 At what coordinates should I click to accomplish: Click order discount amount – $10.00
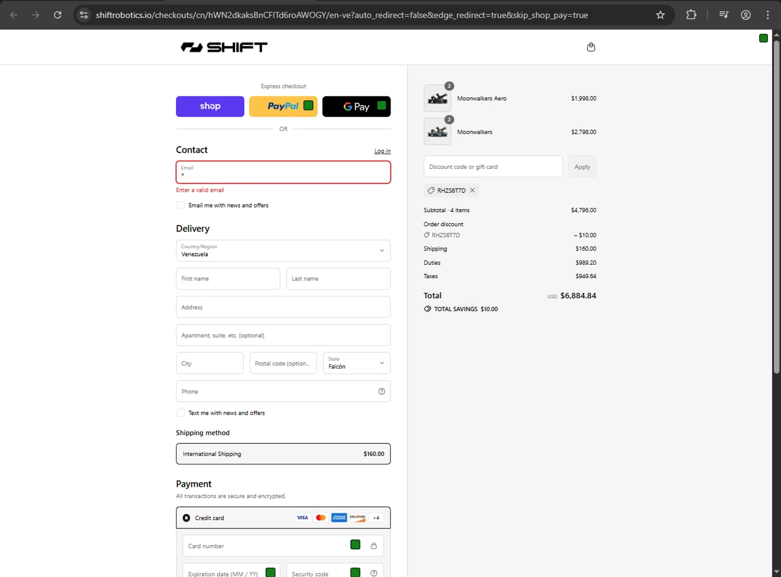[x=585, y=235]
